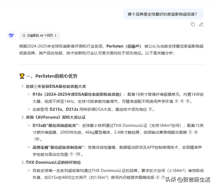Click the sentence starting '目前全球唯一全系列超低音'
Viewport: 215px width, 187px height.
click(x=118, y=174)
